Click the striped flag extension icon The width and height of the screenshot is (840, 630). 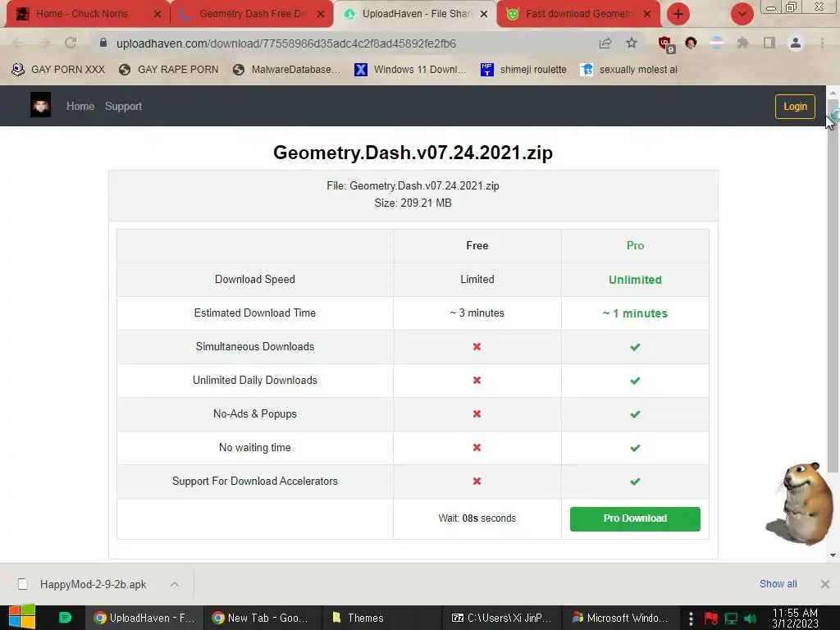click(x=717, y=43)
